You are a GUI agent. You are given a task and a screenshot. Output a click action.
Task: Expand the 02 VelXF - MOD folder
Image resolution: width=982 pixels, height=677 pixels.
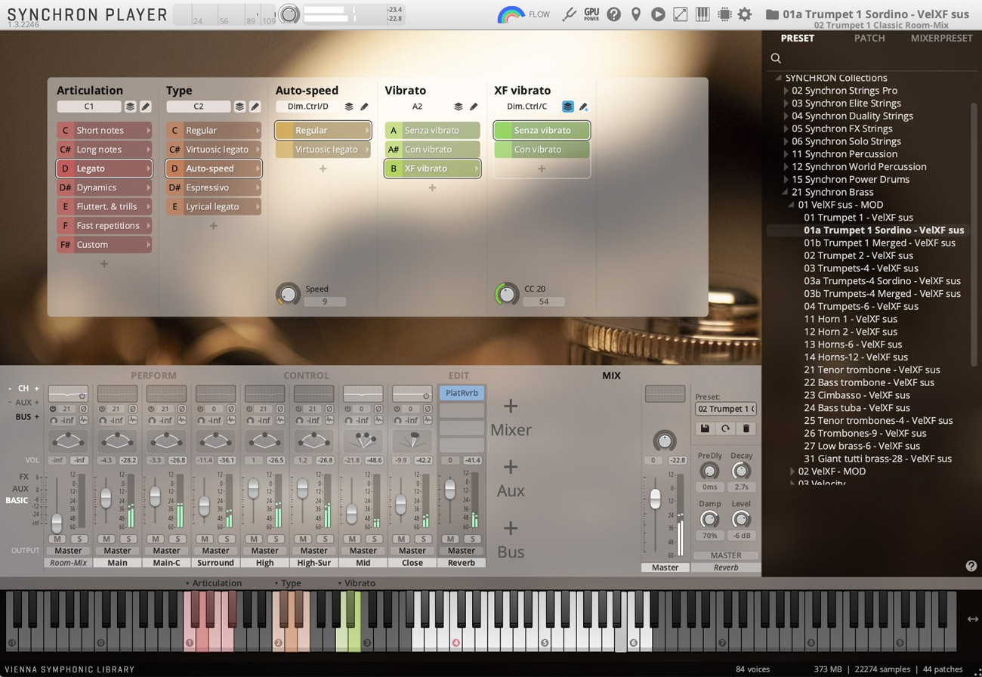tap(793, 471)
